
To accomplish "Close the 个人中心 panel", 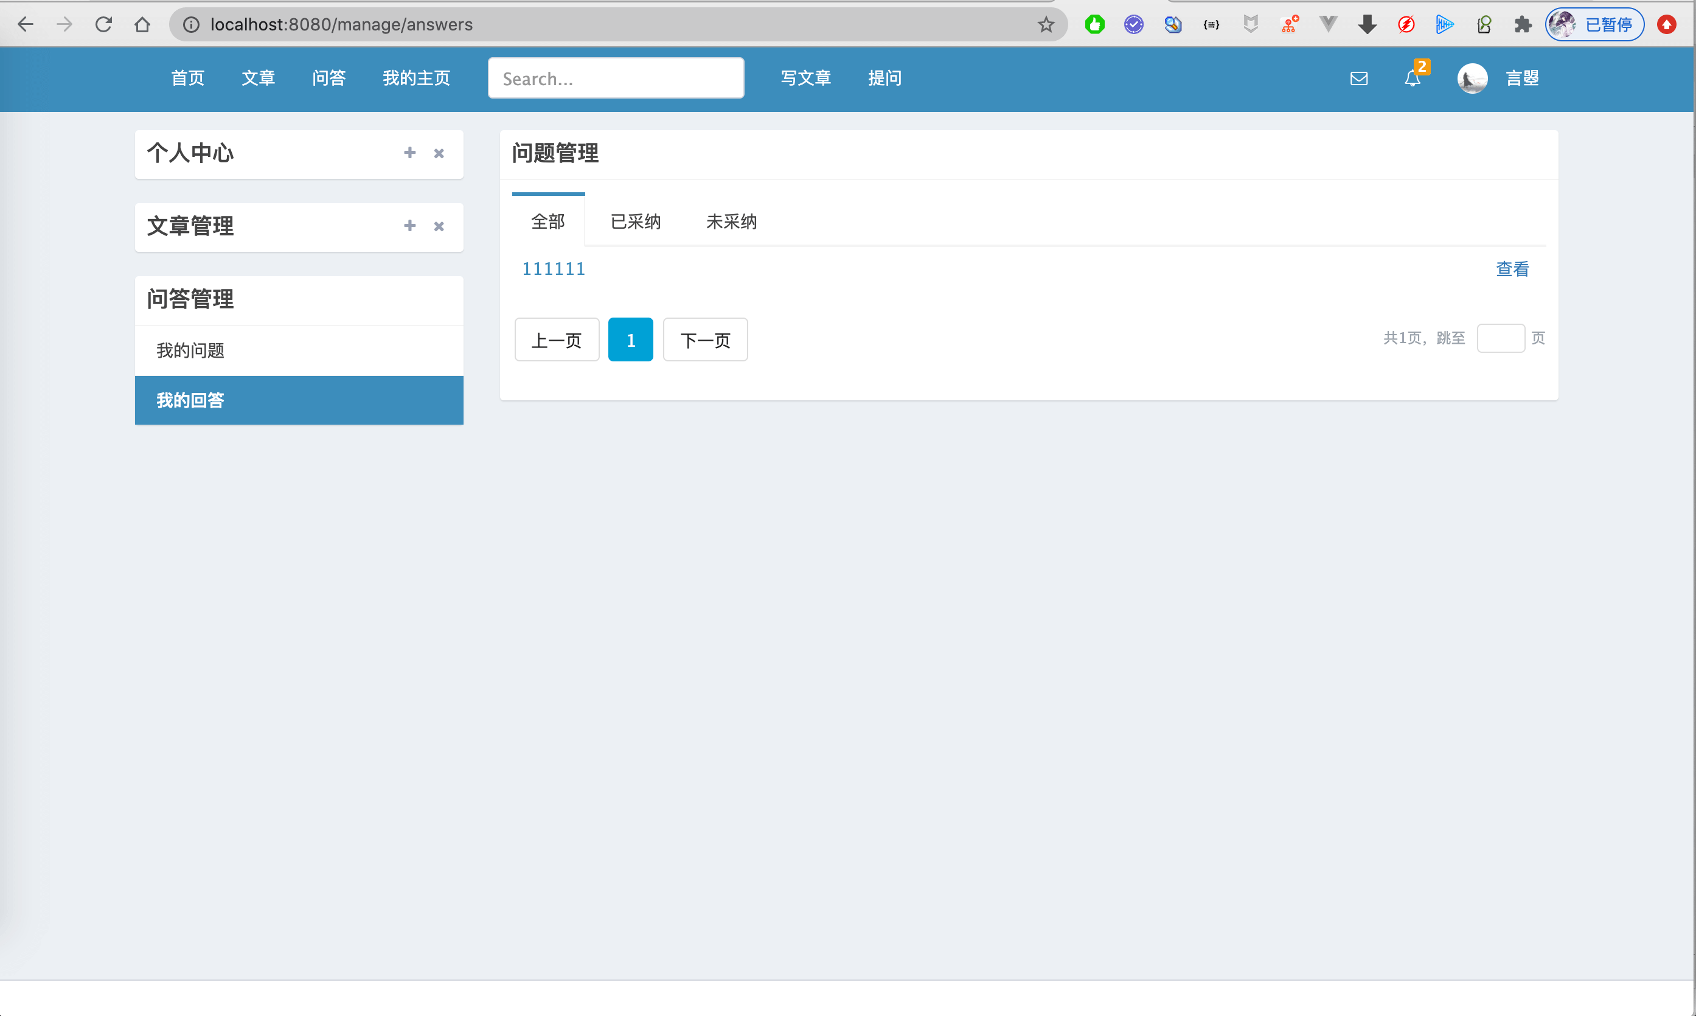I will click(439, 153).
